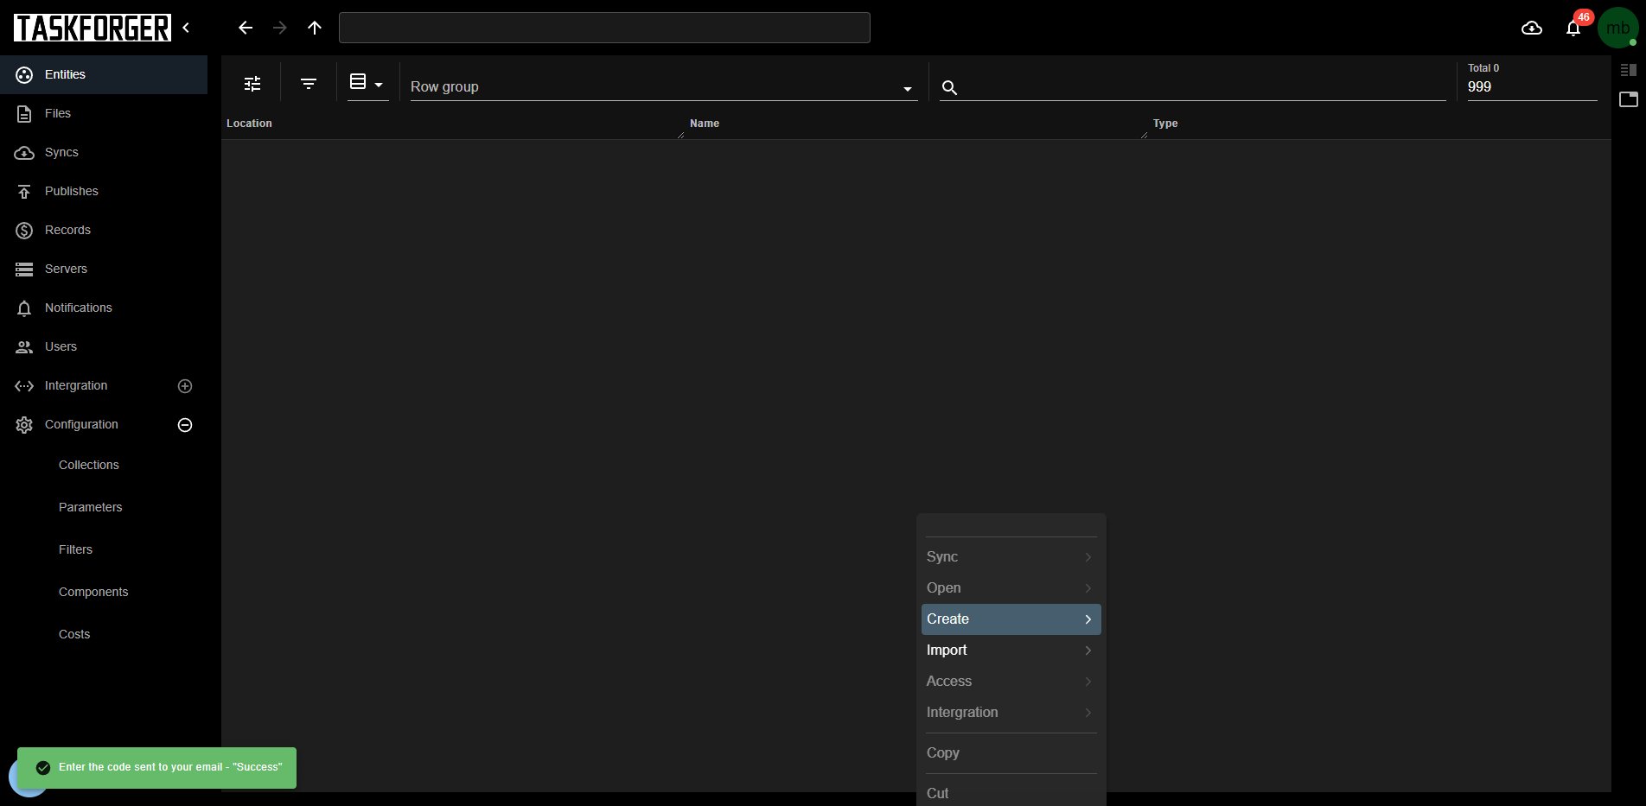This screenshot has width=1646, height=806.
Task: Open Users in the sidebar
Action: (x=104, y=346)
